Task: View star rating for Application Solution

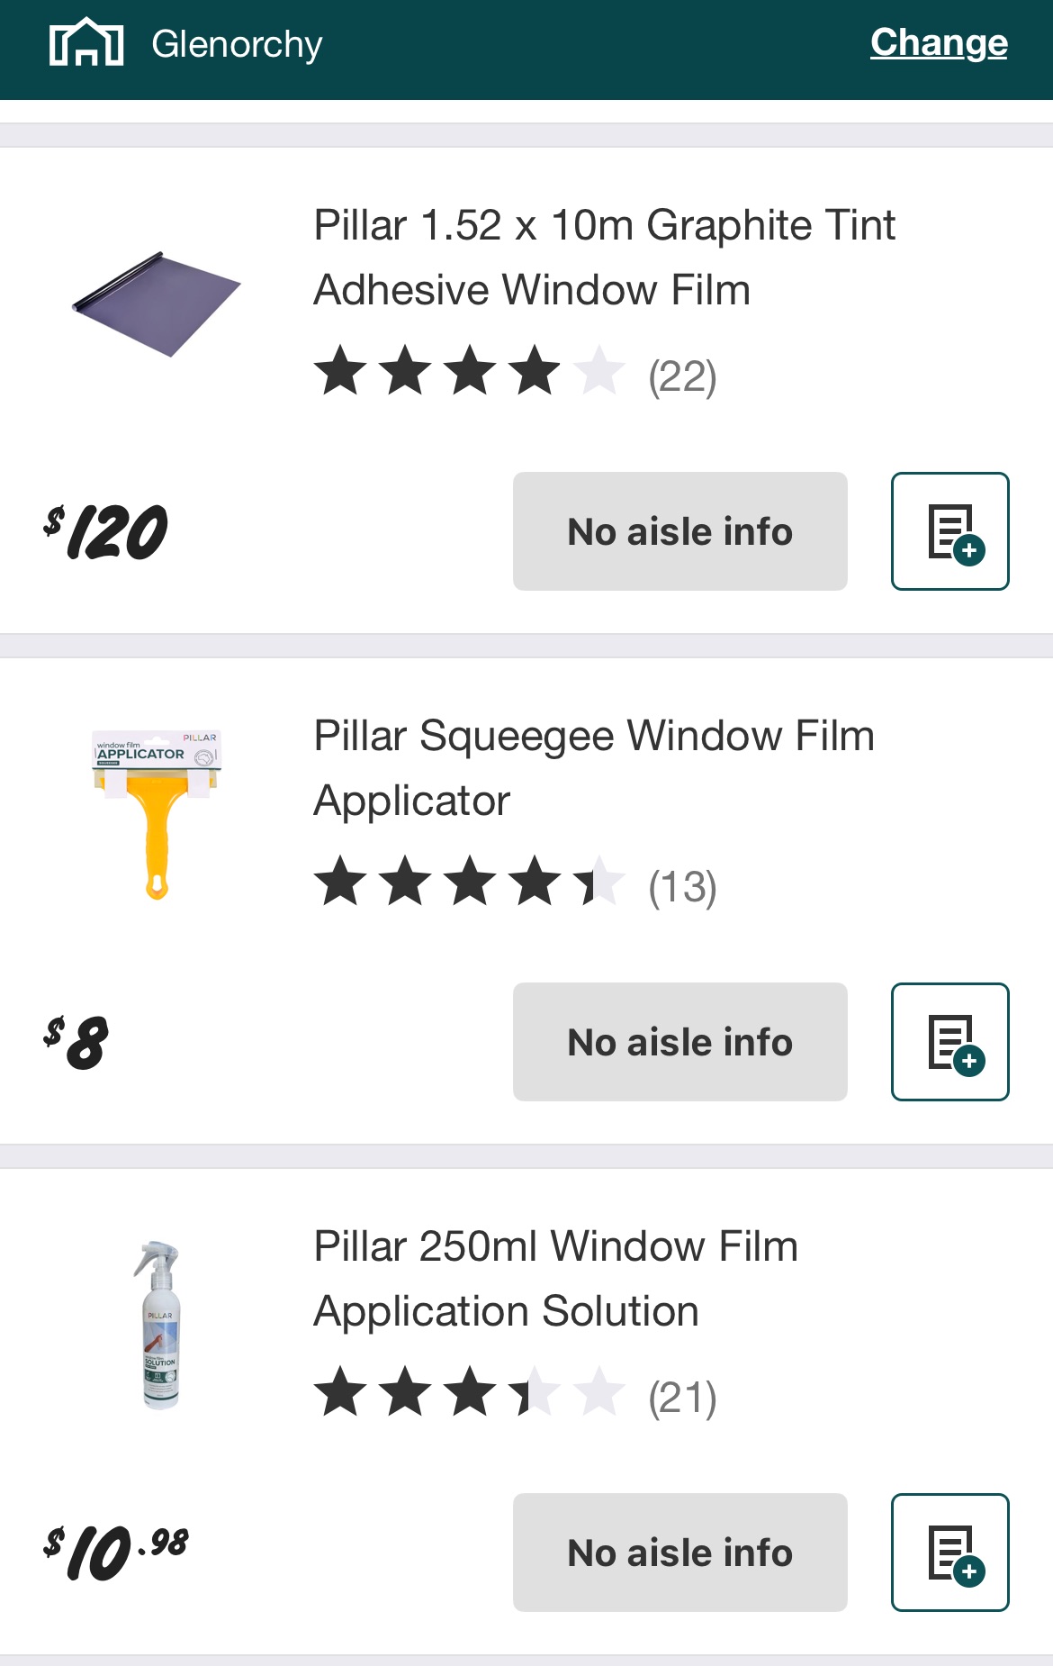Action: pos(469,1391)
